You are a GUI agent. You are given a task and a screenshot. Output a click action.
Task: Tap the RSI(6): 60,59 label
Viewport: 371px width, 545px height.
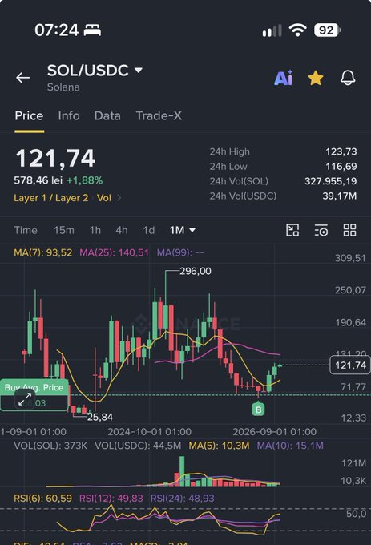42,498
